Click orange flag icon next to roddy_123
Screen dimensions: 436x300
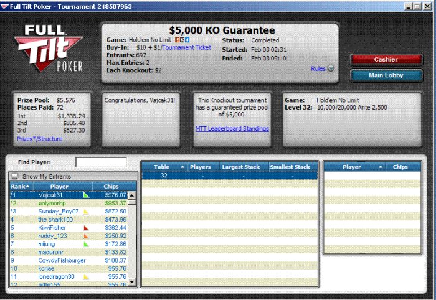86,236
